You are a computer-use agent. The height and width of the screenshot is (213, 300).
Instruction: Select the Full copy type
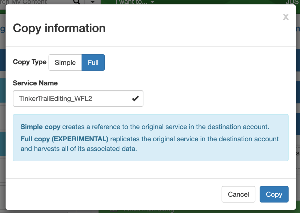(93, 63)
